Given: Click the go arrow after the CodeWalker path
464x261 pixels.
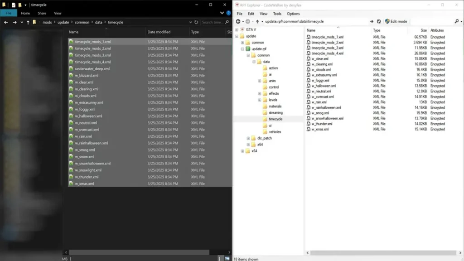Looking at the screenshot, I should point(372,21).
